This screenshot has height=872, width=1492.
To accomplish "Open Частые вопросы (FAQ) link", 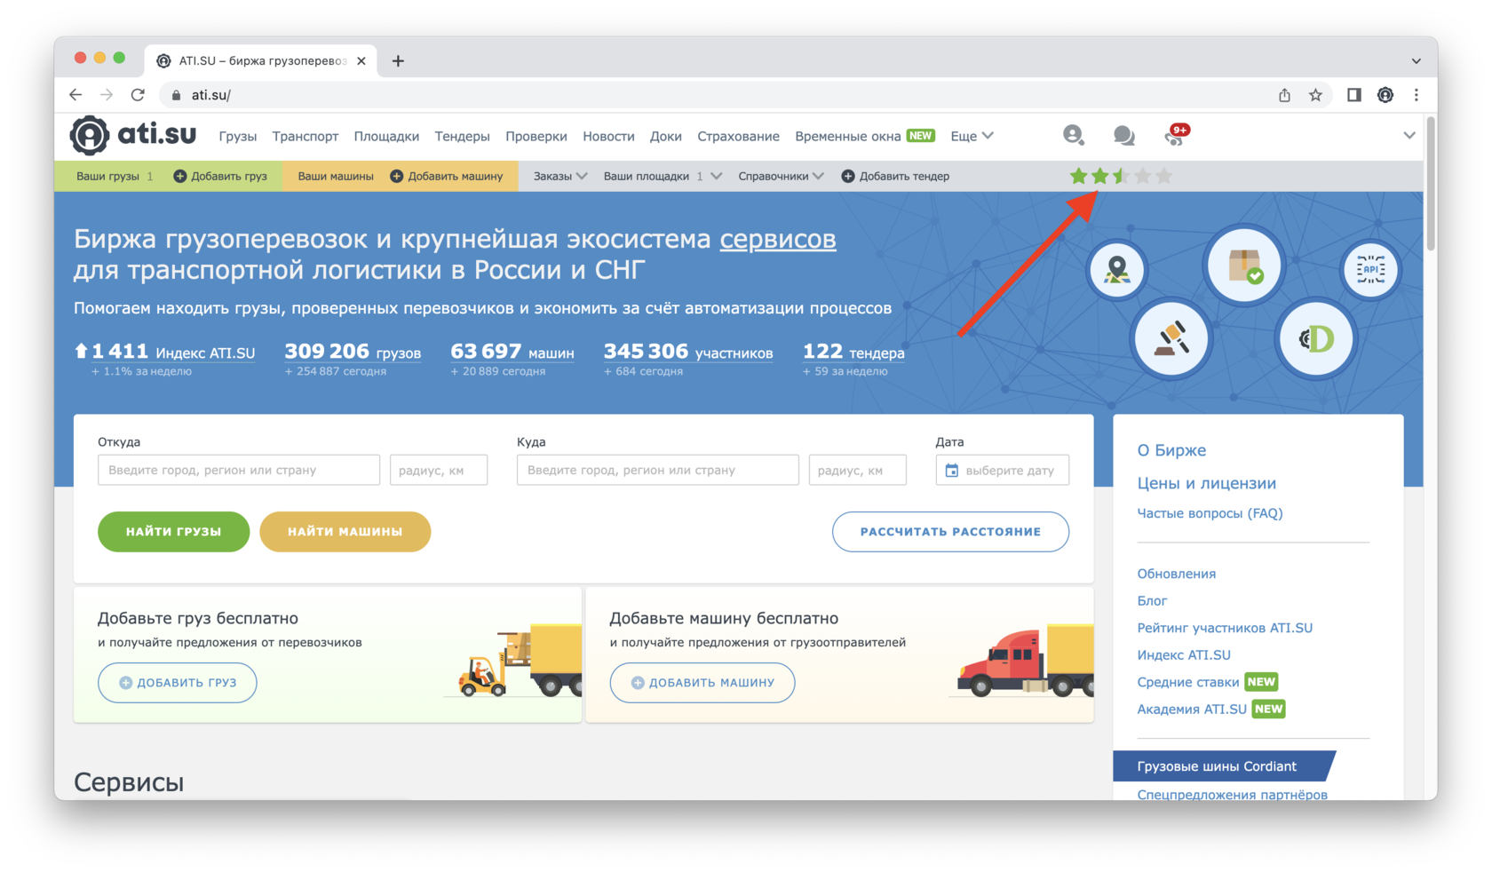I will click(1210, 512).
